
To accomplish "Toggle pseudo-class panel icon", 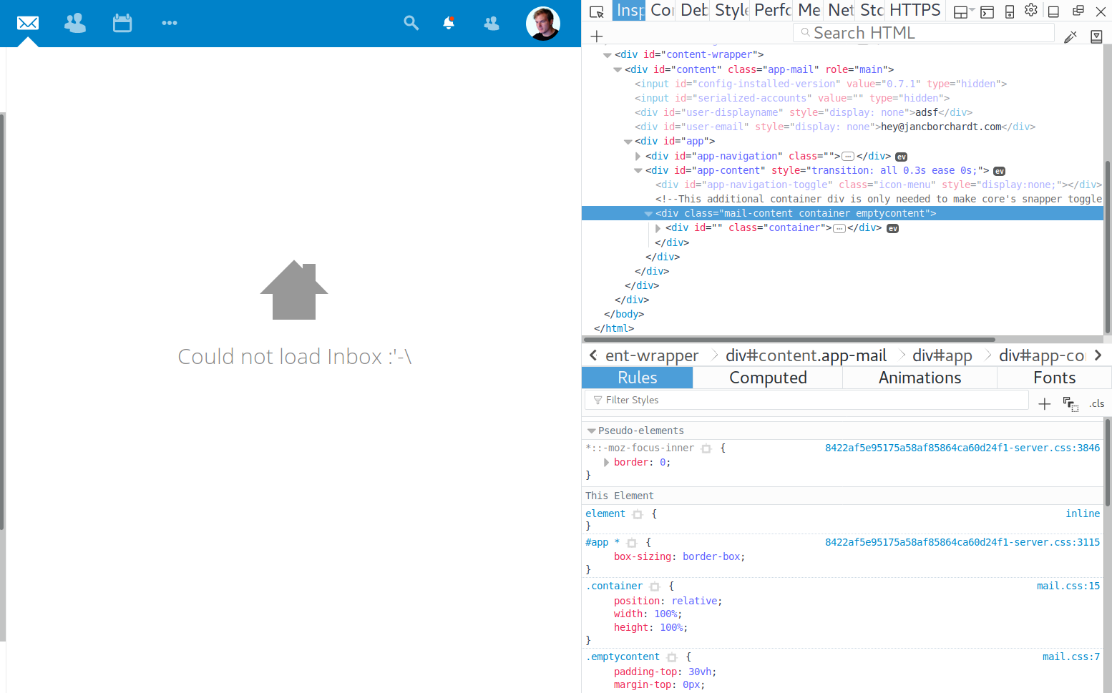I will (1070, 404).
